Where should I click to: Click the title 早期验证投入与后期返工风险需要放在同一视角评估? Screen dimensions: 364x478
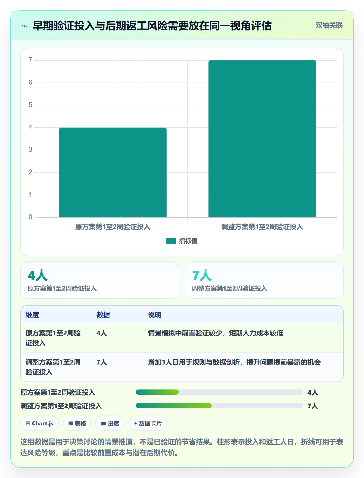coord(152,26)
